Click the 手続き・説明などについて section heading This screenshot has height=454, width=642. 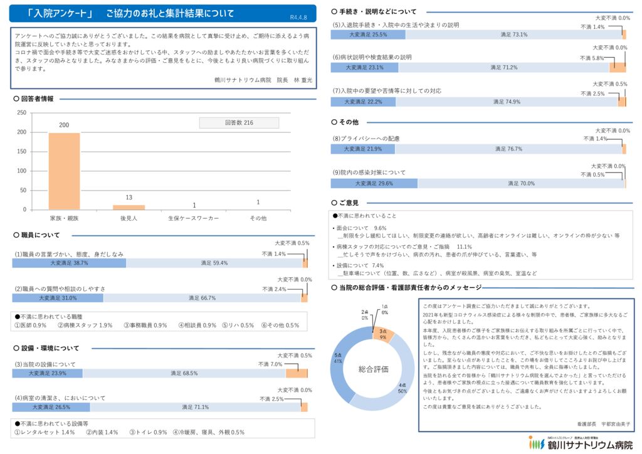(x=374, y=11)
